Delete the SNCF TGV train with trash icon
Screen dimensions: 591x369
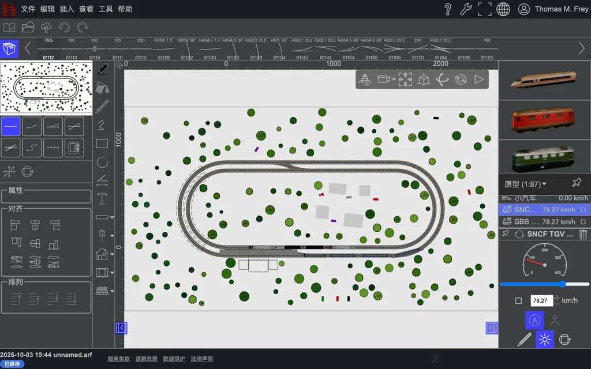click(583, 234)
